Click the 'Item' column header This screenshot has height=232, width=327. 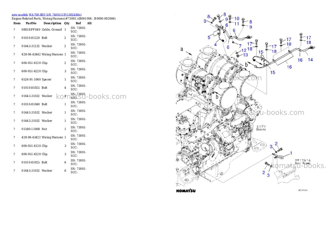coord(17,23)
